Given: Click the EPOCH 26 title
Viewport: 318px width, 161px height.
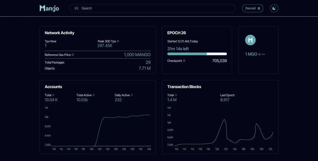Looking at the screenshot, I should 177,33.
